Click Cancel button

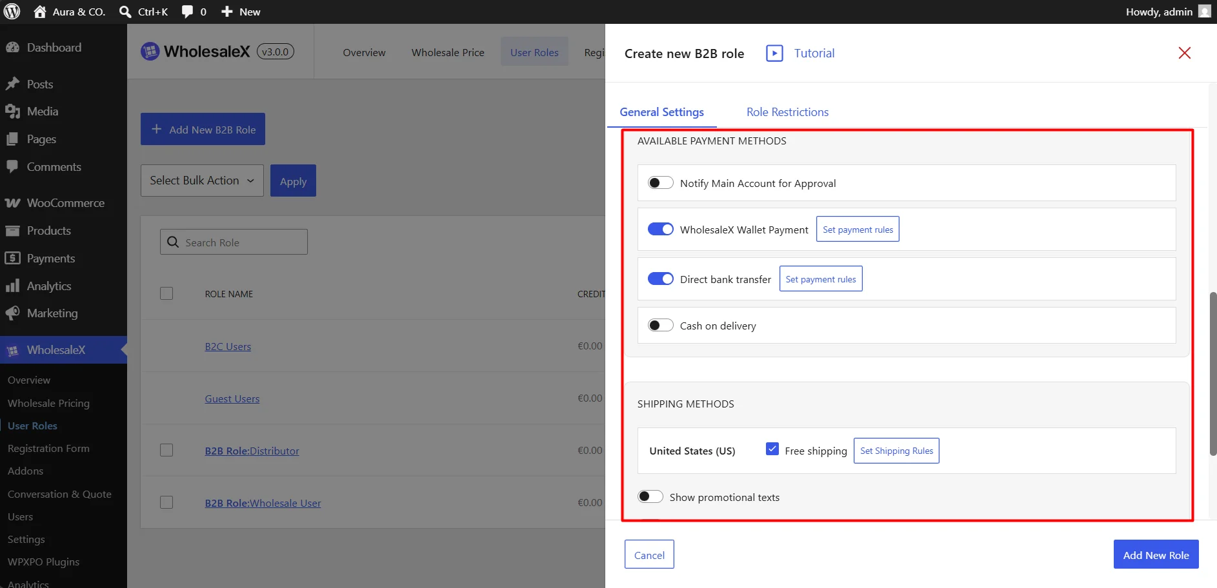649,554
